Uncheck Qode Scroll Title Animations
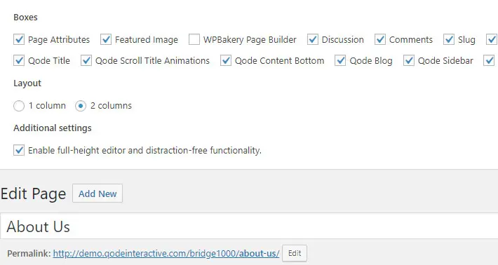Screen dimensions: 498x265 [86, 60]
